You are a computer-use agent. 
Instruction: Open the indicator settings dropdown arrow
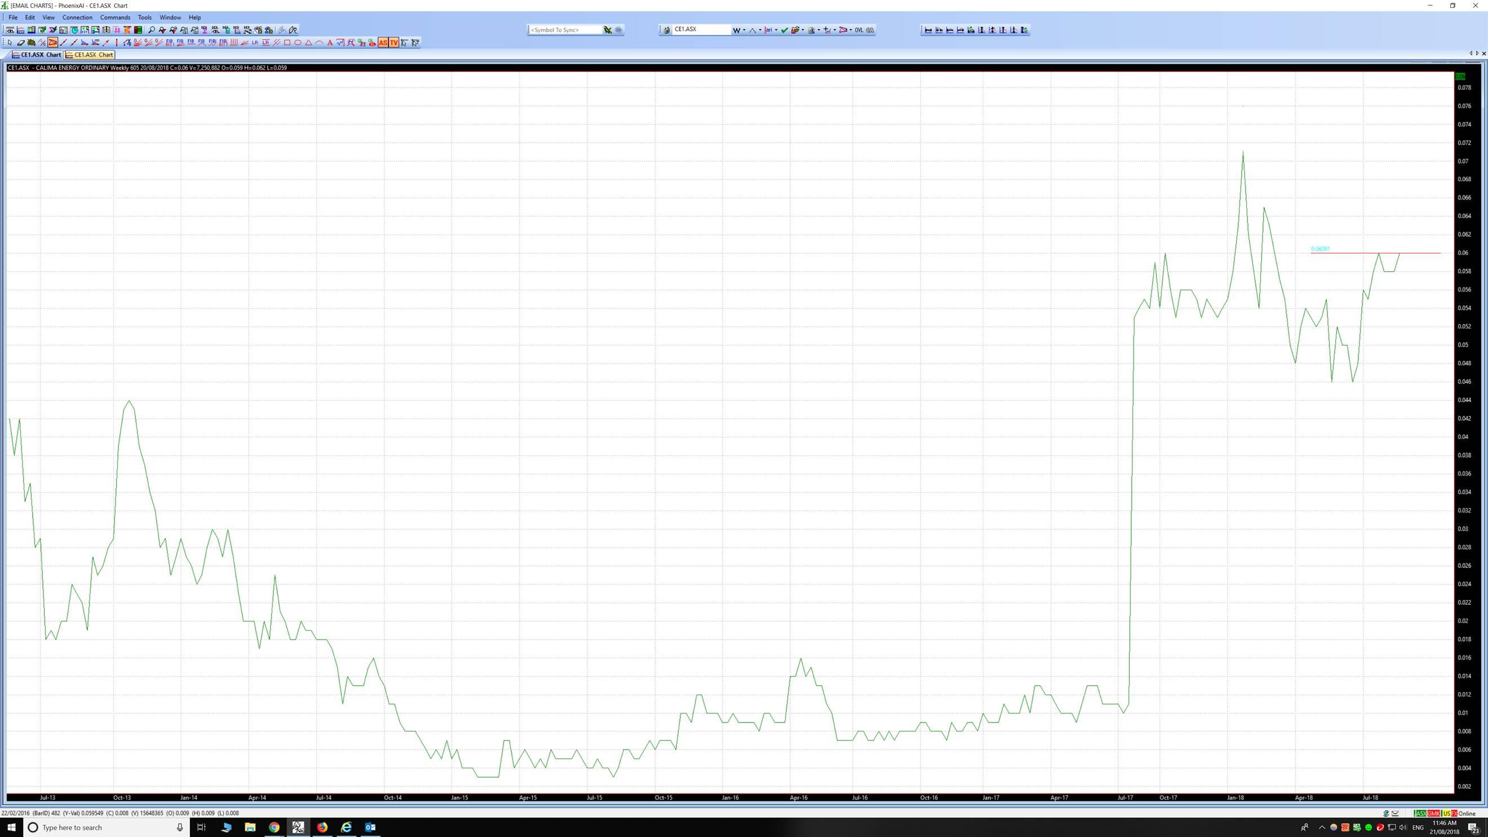tap(819, 30)
